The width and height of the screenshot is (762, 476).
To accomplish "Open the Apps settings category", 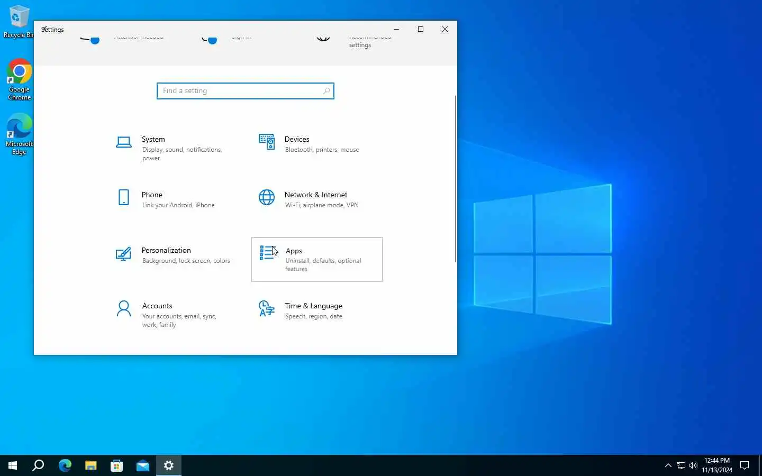I will point(317,259).
